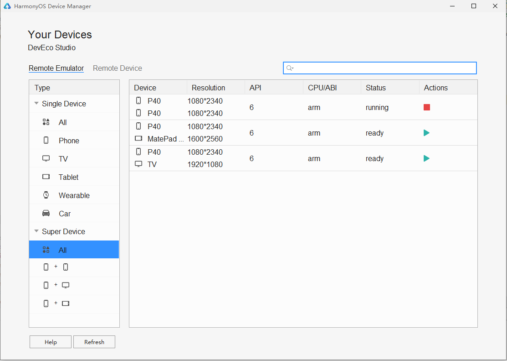The width and height of the screenshot is (507, 361).
Task: Click the Help button
Action: [x=50, y=342]
